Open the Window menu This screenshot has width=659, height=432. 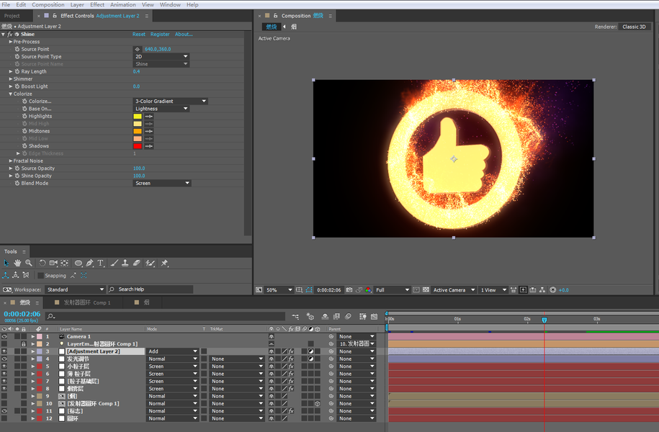pos(170,4)
